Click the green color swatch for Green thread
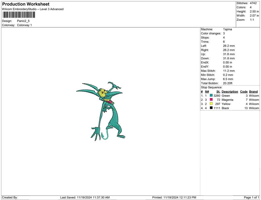 point(211,96)
